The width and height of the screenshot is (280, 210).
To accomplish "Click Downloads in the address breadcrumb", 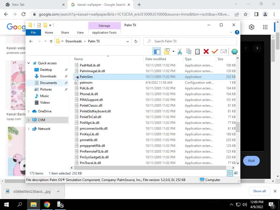I will coord(74,42).
